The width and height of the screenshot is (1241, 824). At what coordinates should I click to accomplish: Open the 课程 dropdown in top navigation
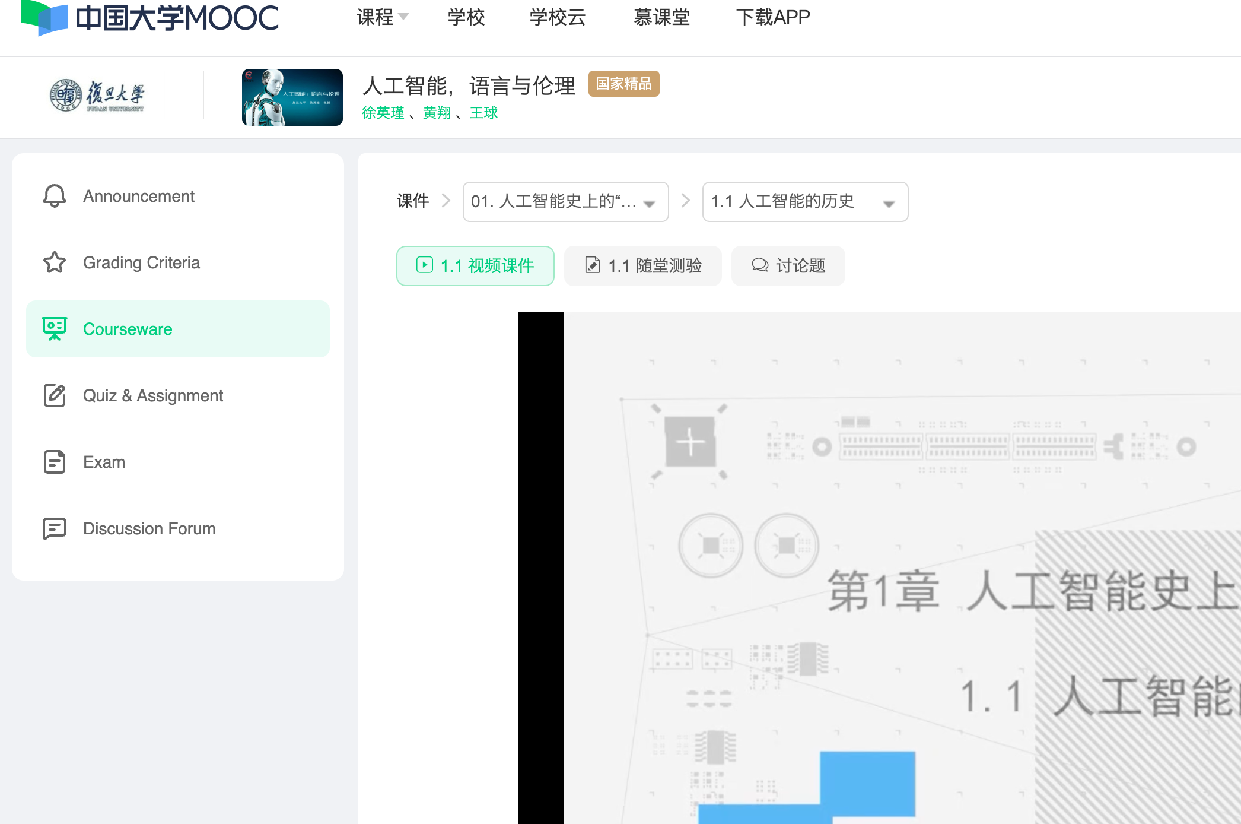(381, 17)
